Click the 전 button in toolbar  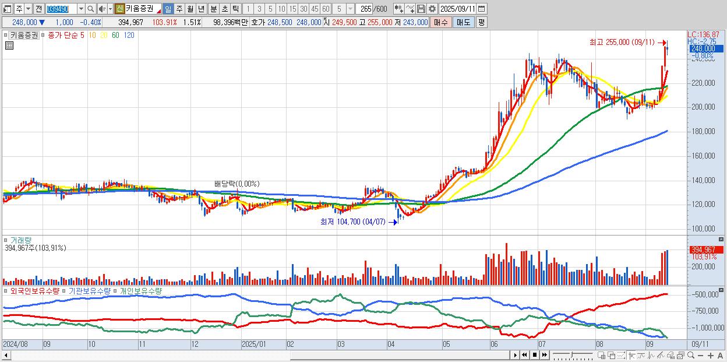(x=38, y=9)
